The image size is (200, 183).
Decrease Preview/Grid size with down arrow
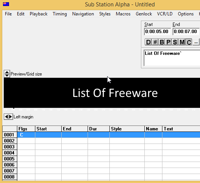click(7, 75)
